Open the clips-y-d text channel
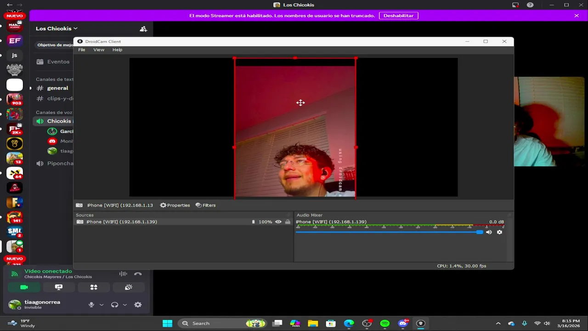 [55, 98]
